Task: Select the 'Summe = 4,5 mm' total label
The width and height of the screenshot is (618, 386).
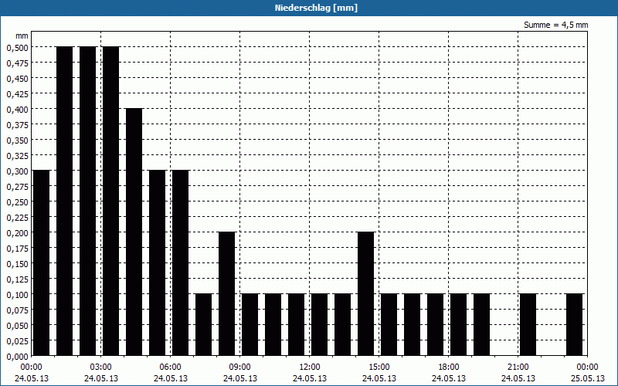Action: tap(555, 25)
